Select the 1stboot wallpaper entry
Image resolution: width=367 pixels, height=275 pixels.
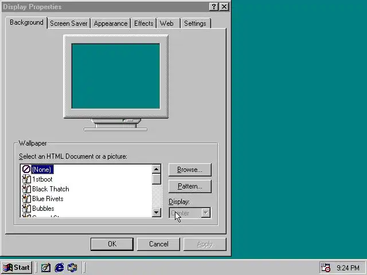click(42, 179)
